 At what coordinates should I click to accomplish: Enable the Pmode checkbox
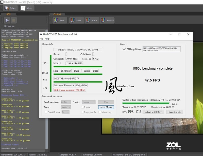pos(82,107)
